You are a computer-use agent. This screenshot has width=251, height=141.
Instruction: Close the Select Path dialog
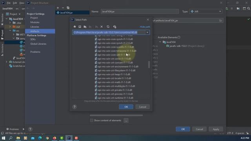click(x=148, y=20)
